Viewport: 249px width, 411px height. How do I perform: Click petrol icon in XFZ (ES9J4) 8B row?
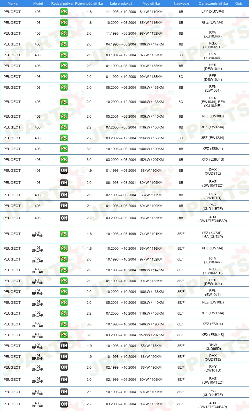tap(64, 149)
